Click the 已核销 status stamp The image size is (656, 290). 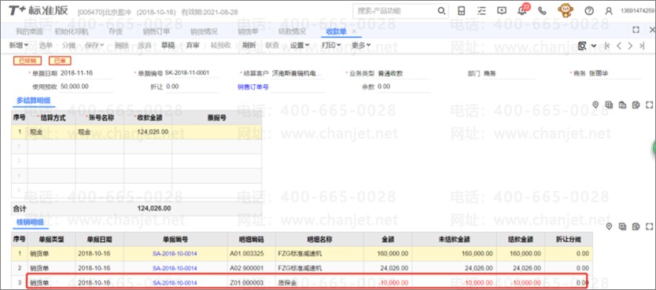coord(28,61)
